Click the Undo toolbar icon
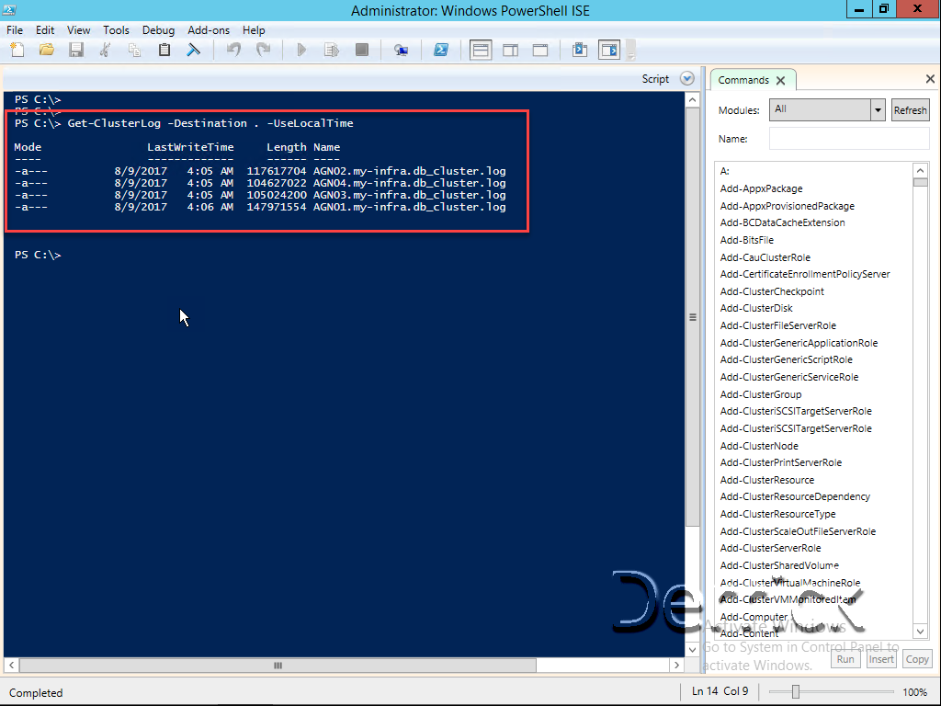Image resolution: width=941 pixels, height=706 pixels. pos(234,50)
